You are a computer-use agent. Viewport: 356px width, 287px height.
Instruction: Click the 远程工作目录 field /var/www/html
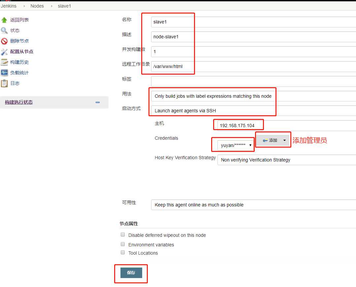pyautogui.click(x=253, y=67)
